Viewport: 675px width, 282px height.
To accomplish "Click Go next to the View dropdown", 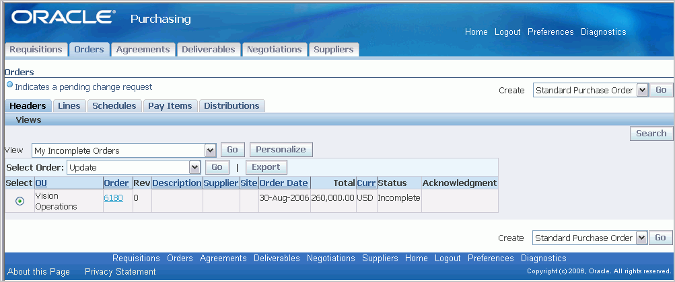I will point(232,150).
